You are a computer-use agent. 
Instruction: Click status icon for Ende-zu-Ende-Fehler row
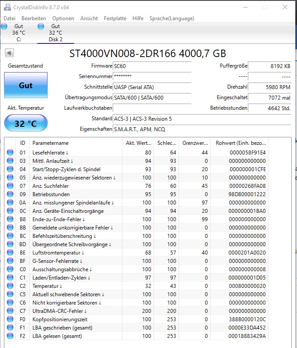pos(10,219)
